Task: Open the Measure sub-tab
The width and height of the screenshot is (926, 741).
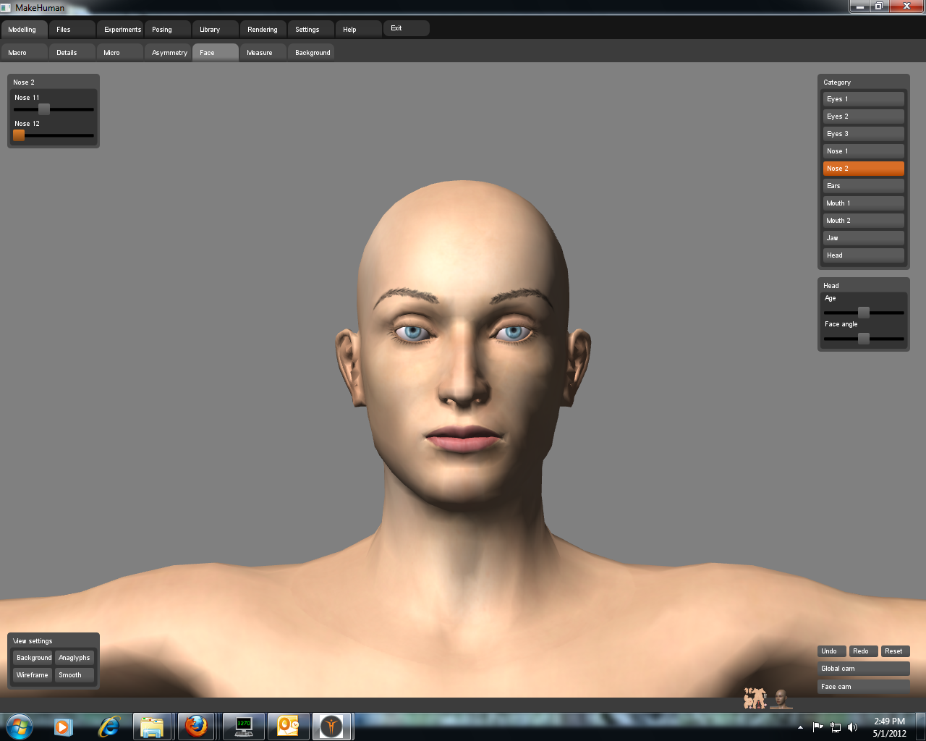Action: [263, 53]
